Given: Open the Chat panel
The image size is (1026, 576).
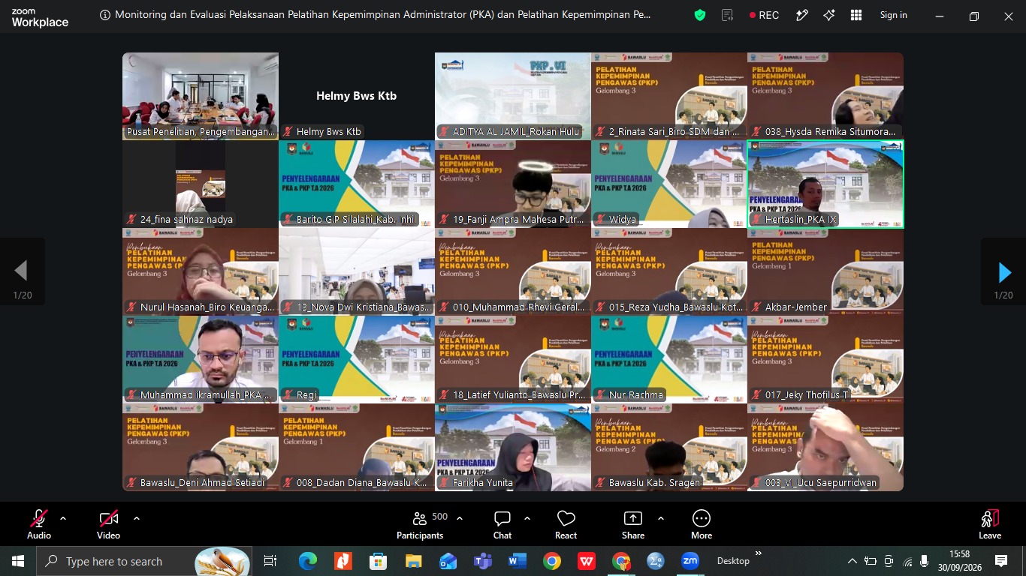Looking at the screenshot, I should pyautogui.click(x=502, y=524).
